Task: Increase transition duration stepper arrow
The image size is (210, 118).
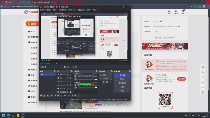Action: click(x=111, y=78)
